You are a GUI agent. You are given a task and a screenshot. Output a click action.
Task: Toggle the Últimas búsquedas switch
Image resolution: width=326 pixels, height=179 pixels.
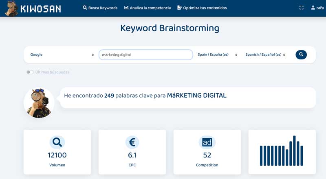[30, 72]
